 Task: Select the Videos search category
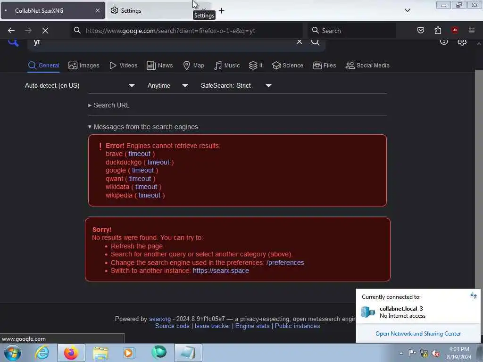click(x=123, y=65)
